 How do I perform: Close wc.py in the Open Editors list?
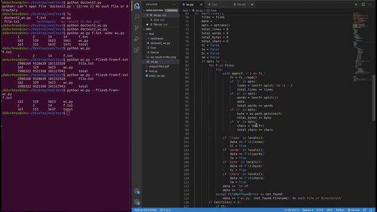[147, 15]
